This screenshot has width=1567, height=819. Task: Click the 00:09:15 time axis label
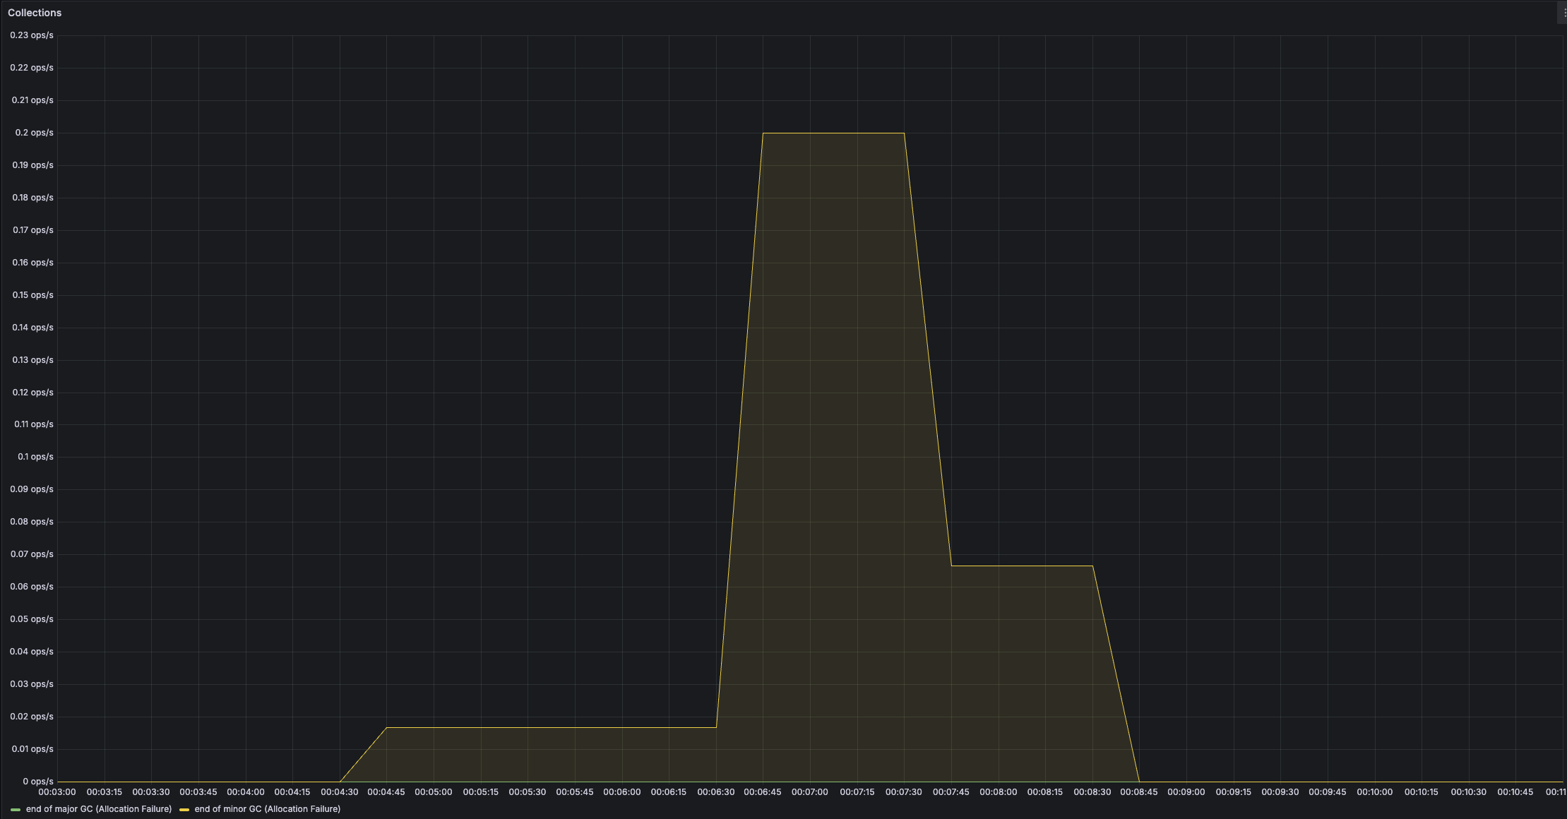click(x=1234, y=792)
